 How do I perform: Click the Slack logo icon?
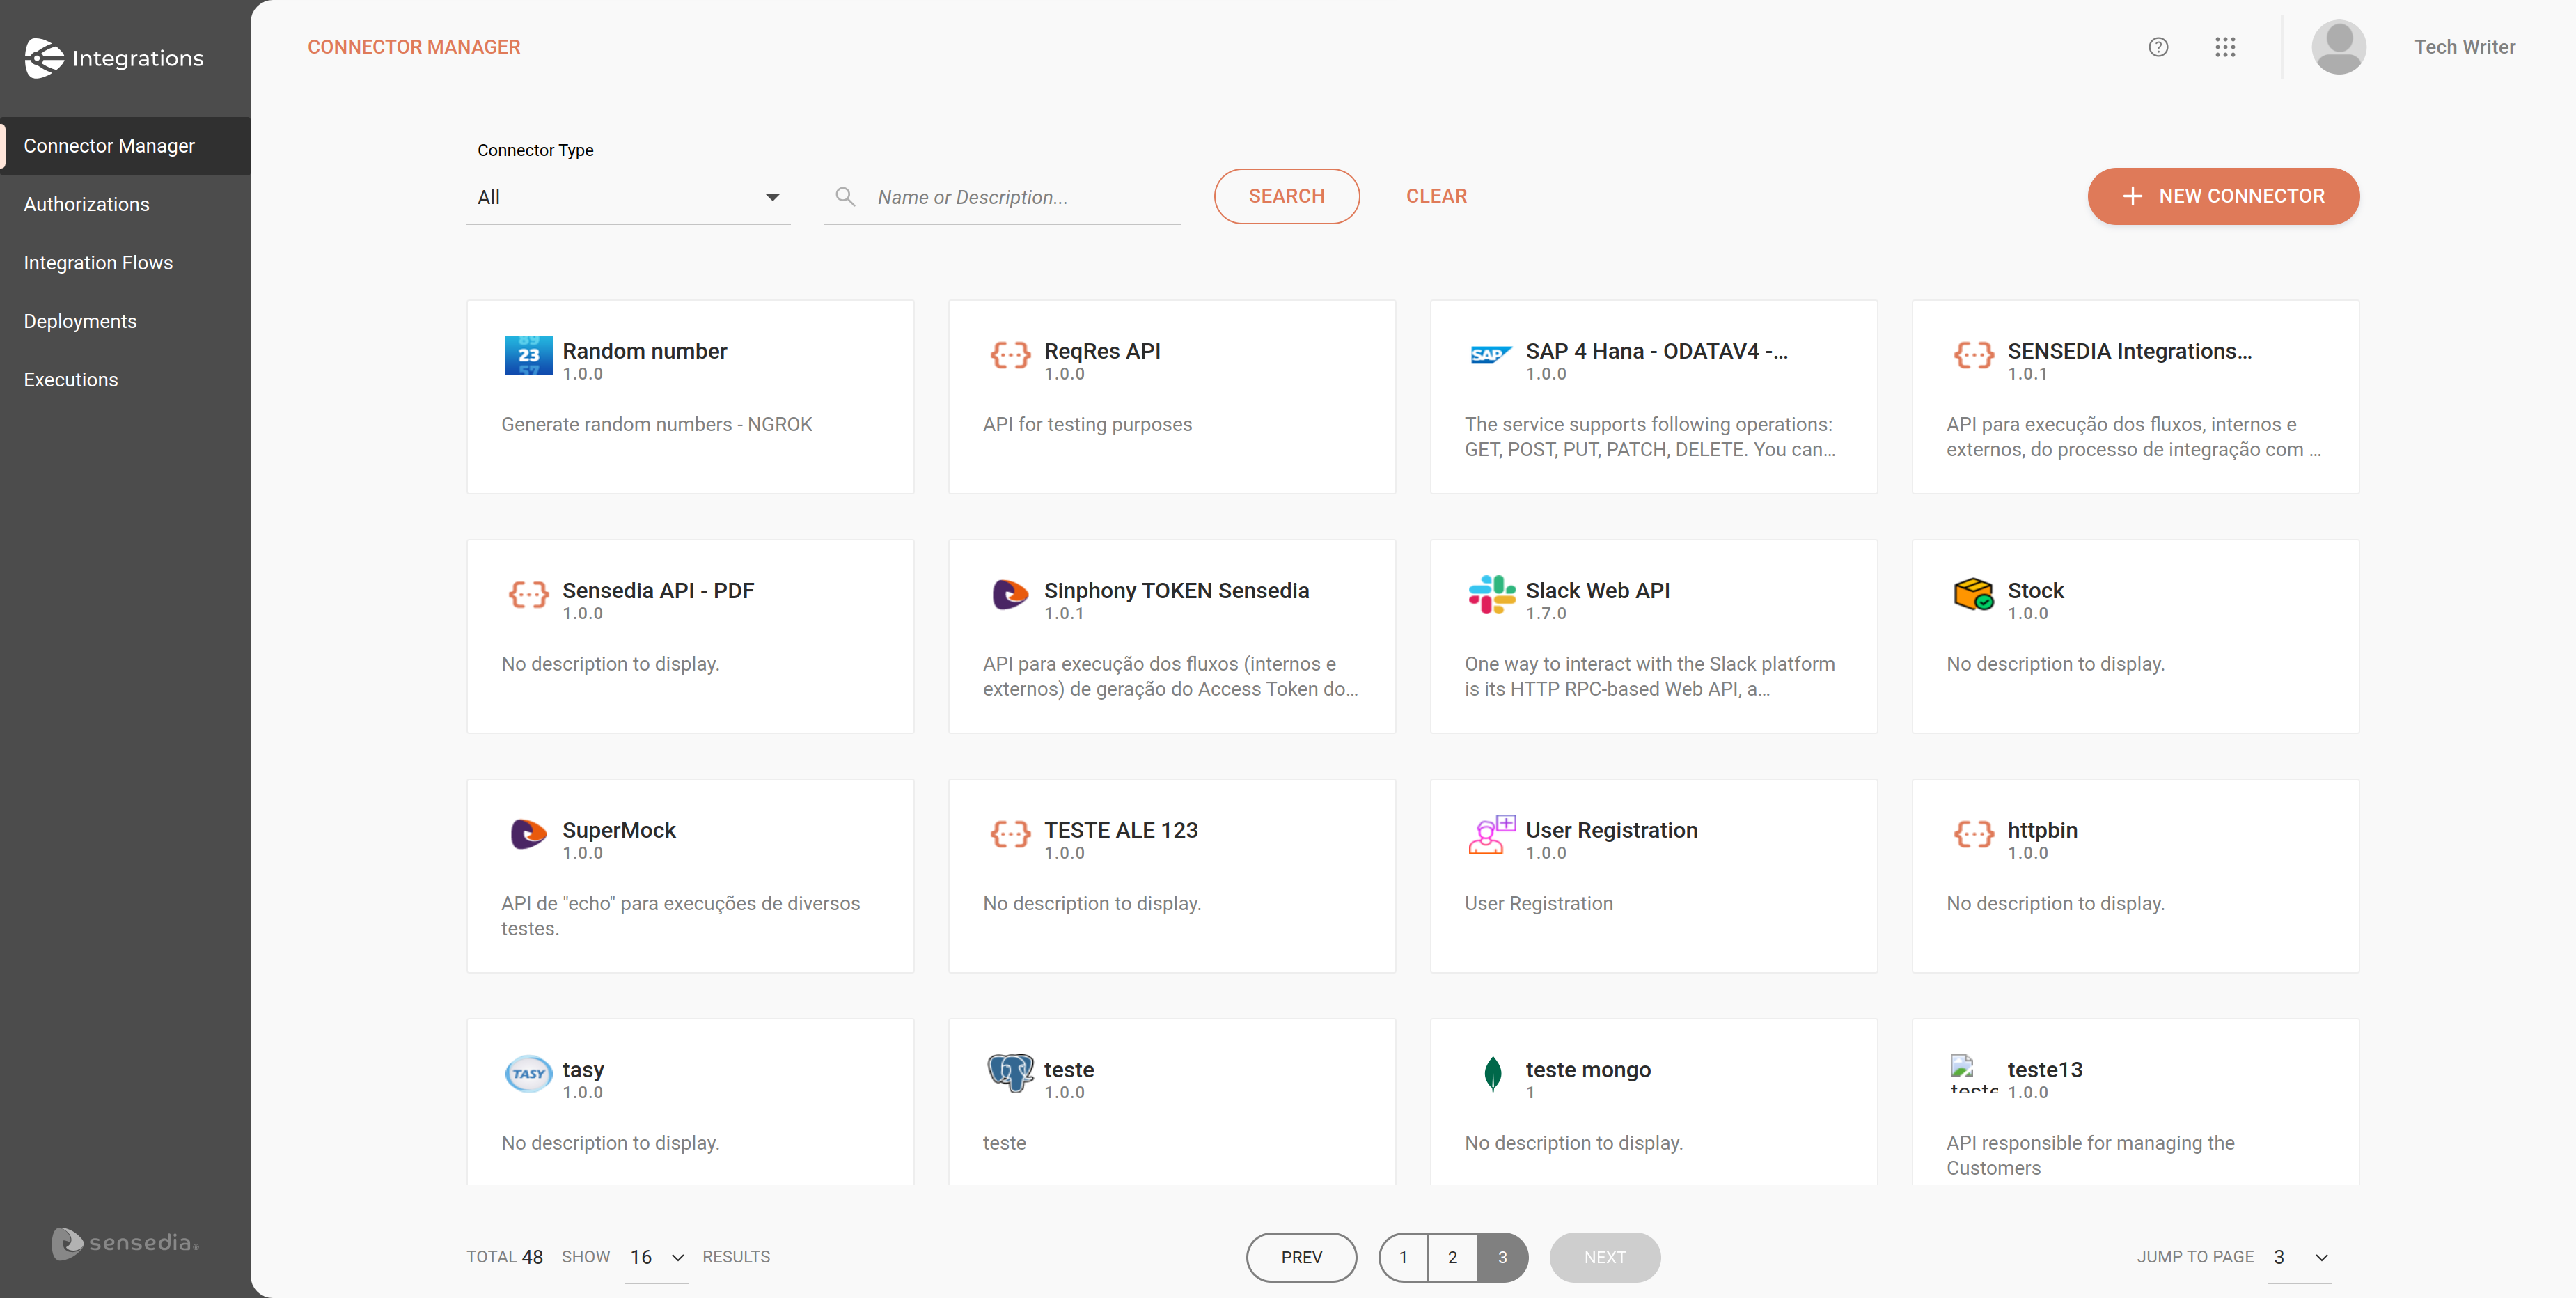(x=1491, y=595)
